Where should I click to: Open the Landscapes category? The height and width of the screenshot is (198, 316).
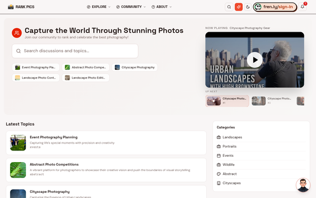coord(261,137)
